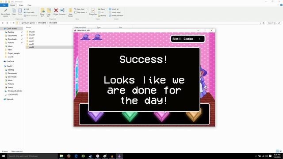Sort by the Date modified column header
Screen dimensions: 283x159
80,27
